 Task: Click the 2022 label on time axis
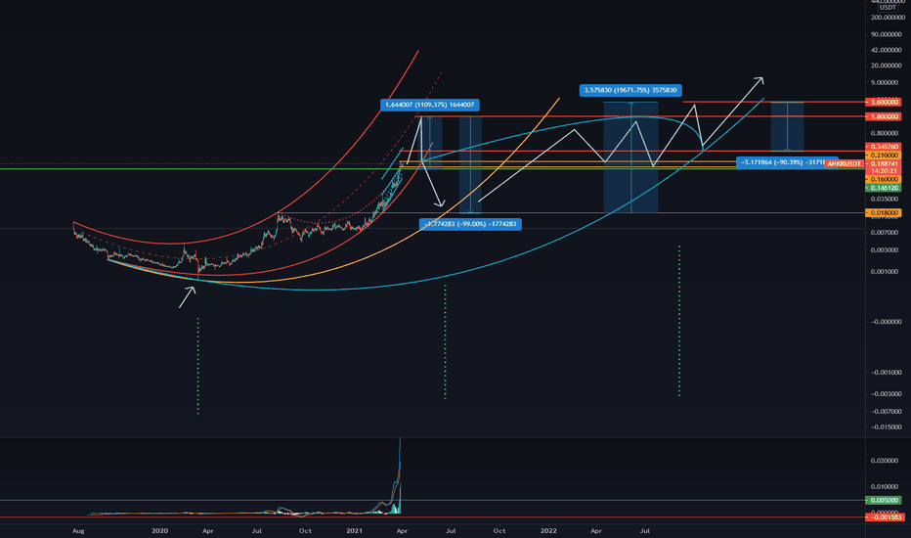[548, 531]
